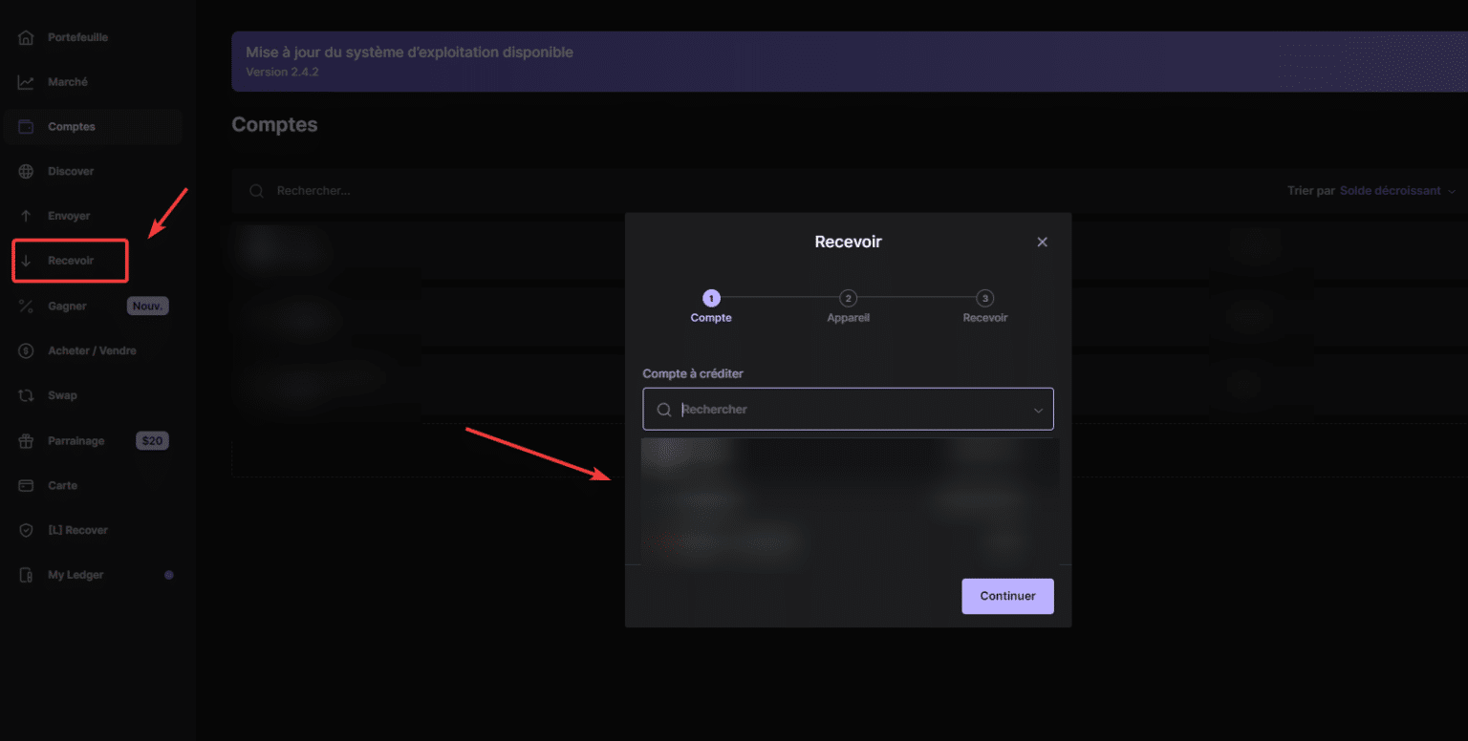Open the chevron in the account search field
Image resolution: width=1468 pixels, height=741 pixels.
1038,409
